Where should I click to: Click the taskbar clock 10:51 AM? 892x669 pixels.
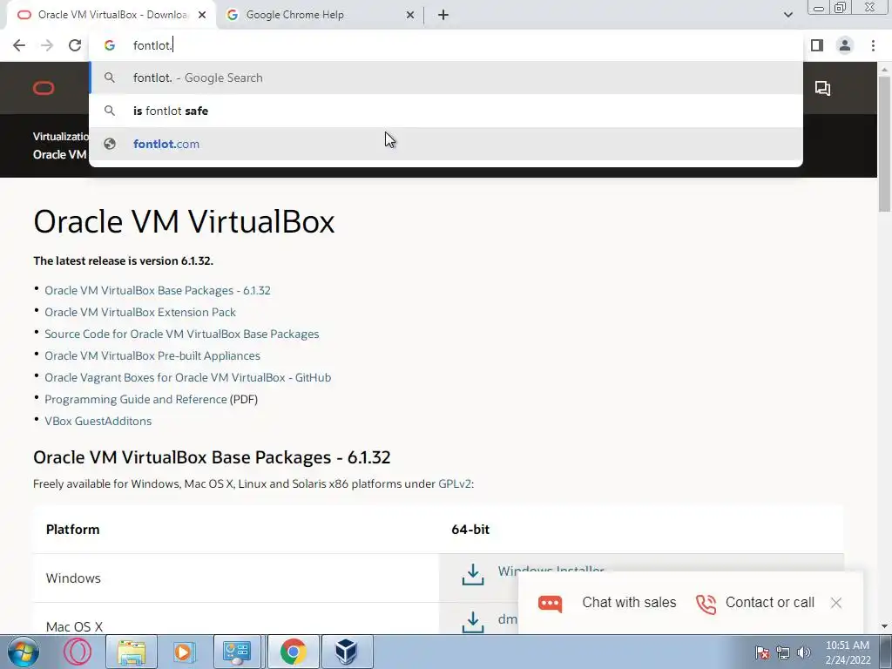pyautogui.click(x=847, y=645)
